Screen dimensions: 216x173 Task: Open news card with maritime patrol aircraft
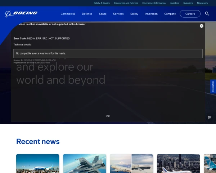coord(131,164)
